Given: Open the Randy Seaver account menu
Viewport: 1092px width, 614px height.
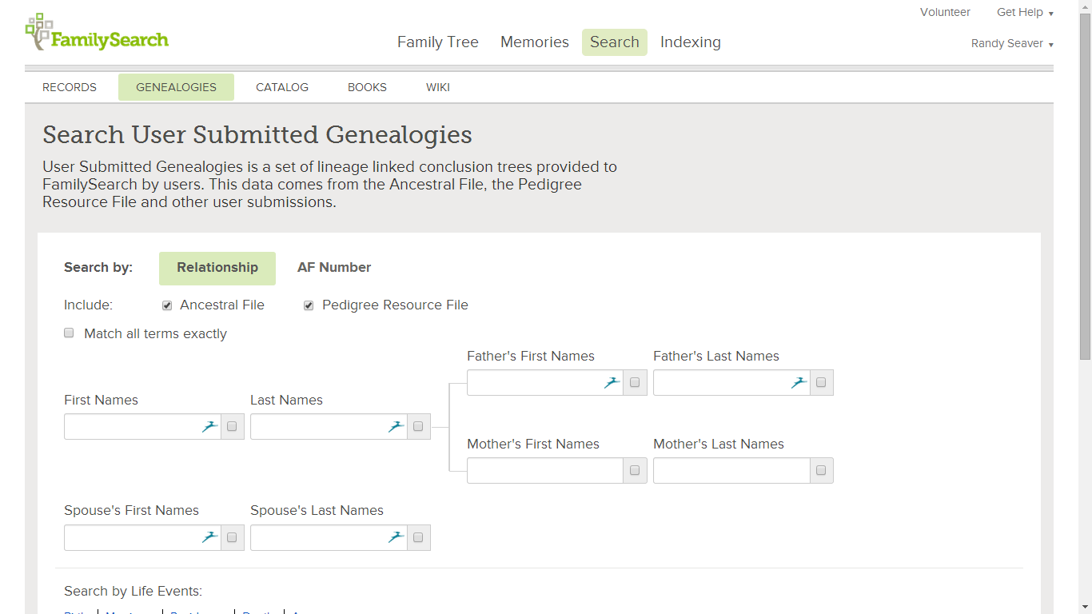Looking at the screenshot, I should (x=1012, y=43).
